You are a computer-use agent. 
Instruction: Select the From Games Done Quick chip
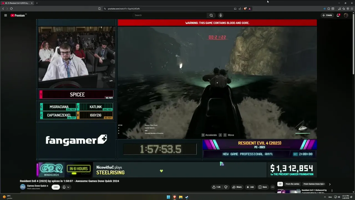(314, 184)
